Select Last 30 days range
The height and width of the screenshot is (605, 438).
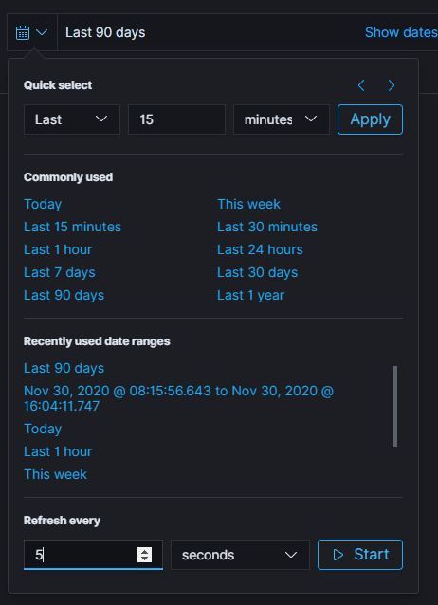[258, 272]
